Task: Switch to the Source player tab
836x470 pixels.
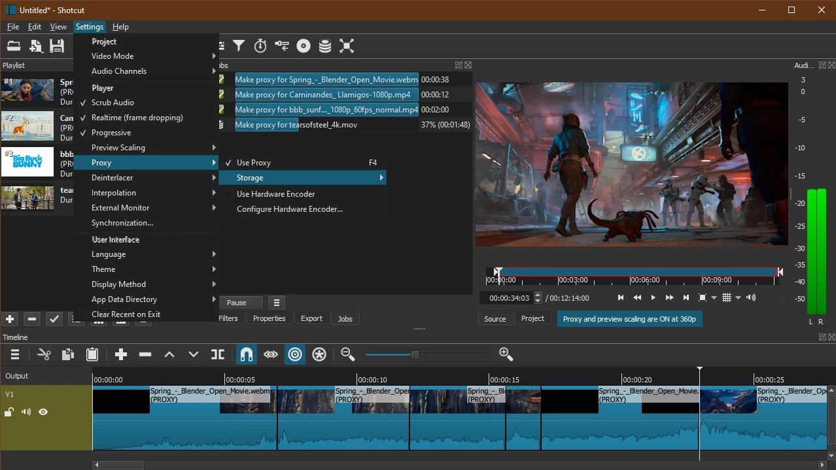Action: [495, 319]
